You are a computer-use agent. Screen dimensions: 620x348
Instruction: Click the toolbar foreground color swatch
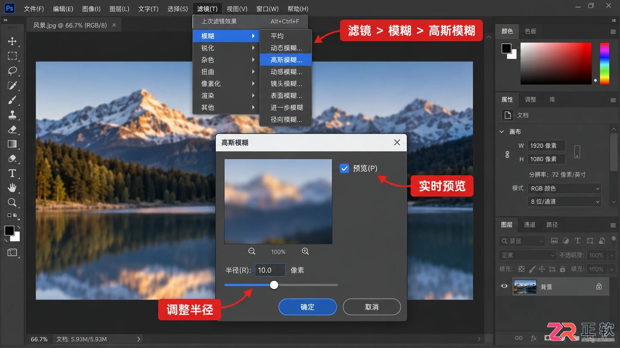point(9,231)
